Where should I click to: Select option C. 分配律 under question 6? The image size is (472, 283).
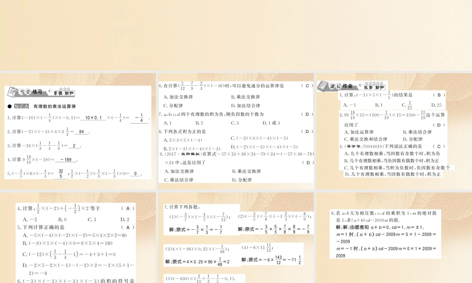[173, 106]
